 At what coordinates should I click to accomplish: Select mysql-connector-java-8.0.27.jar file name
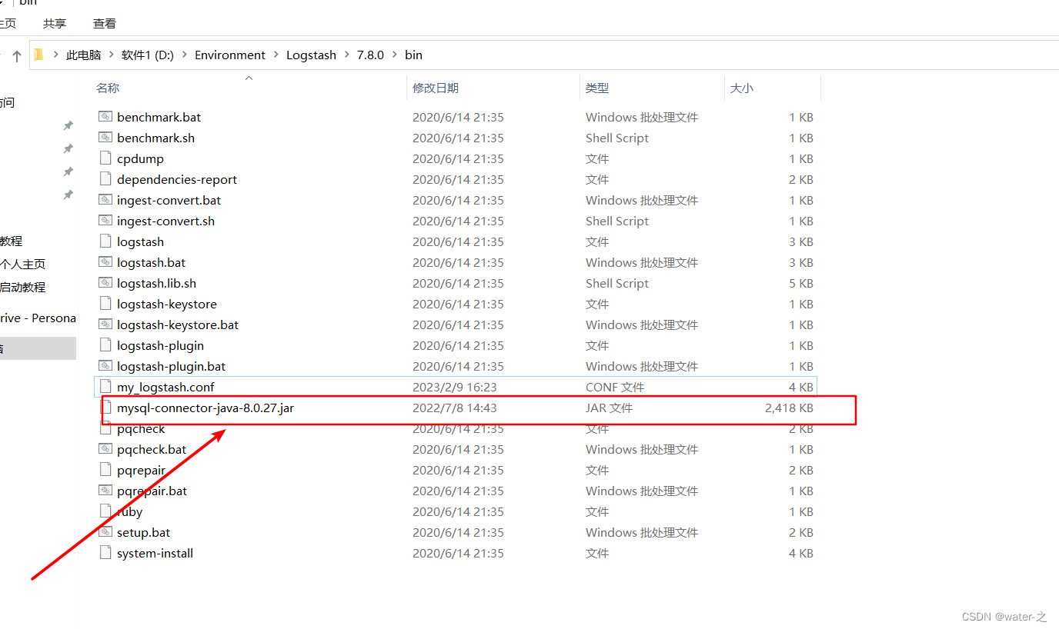pos(205,408)
